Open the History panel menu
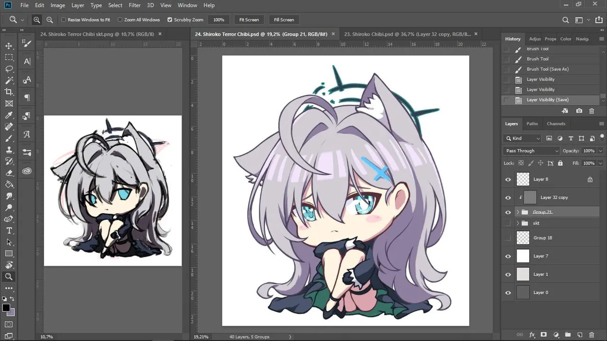This screenshot has width=607, height=341. point(602,39)
